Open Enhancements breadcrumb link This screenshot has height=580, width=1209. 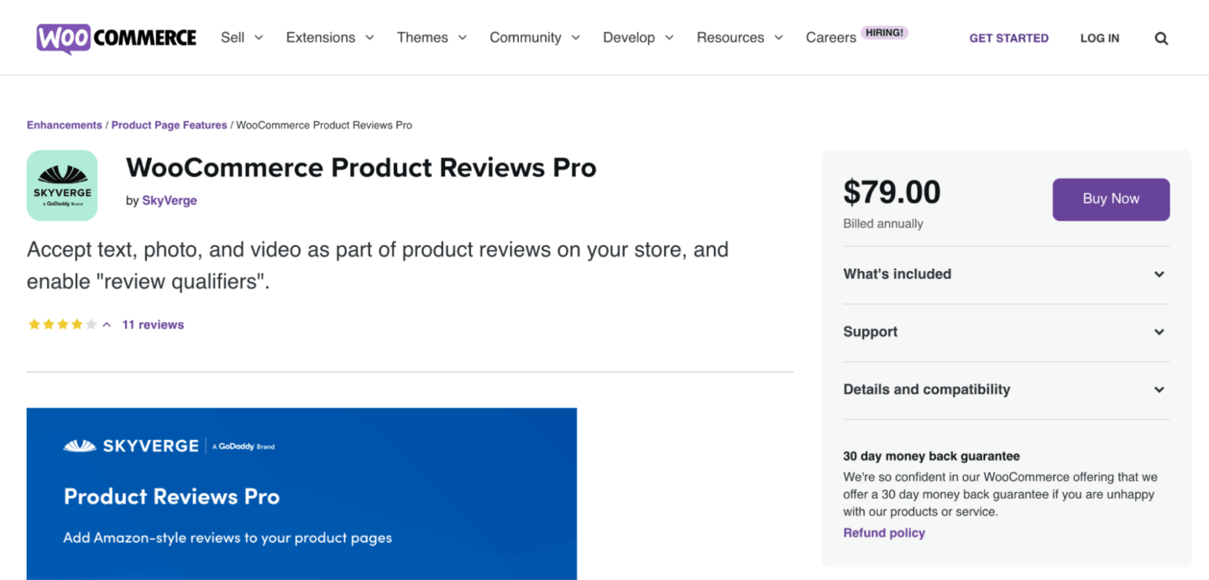64,125
